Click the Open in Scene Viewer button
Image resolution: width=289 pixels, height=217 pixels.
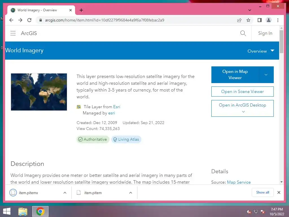click(x=242, y=92)
